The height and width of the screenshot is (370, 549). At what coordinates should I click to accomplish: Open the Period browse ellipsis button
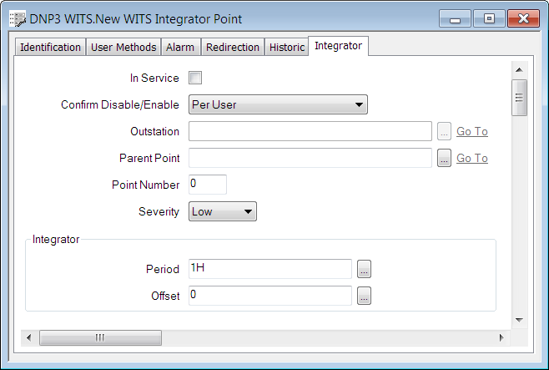click(364, 269)
